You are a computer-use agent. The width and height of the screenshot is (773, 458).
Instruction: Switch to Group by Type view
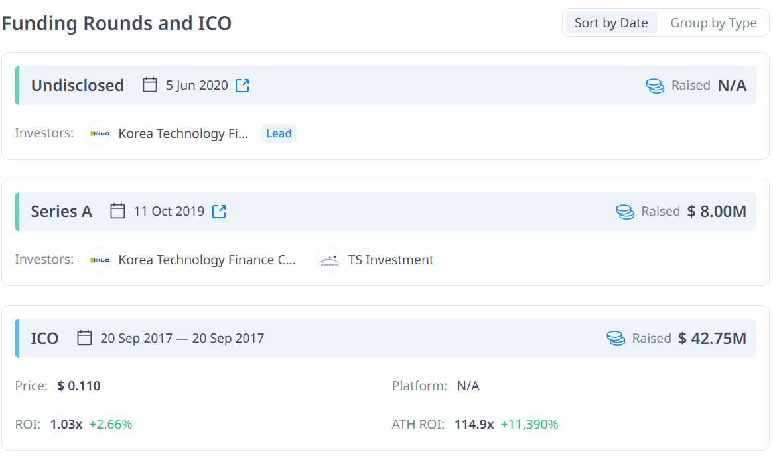pyautogui.click(x=713, y=23)
